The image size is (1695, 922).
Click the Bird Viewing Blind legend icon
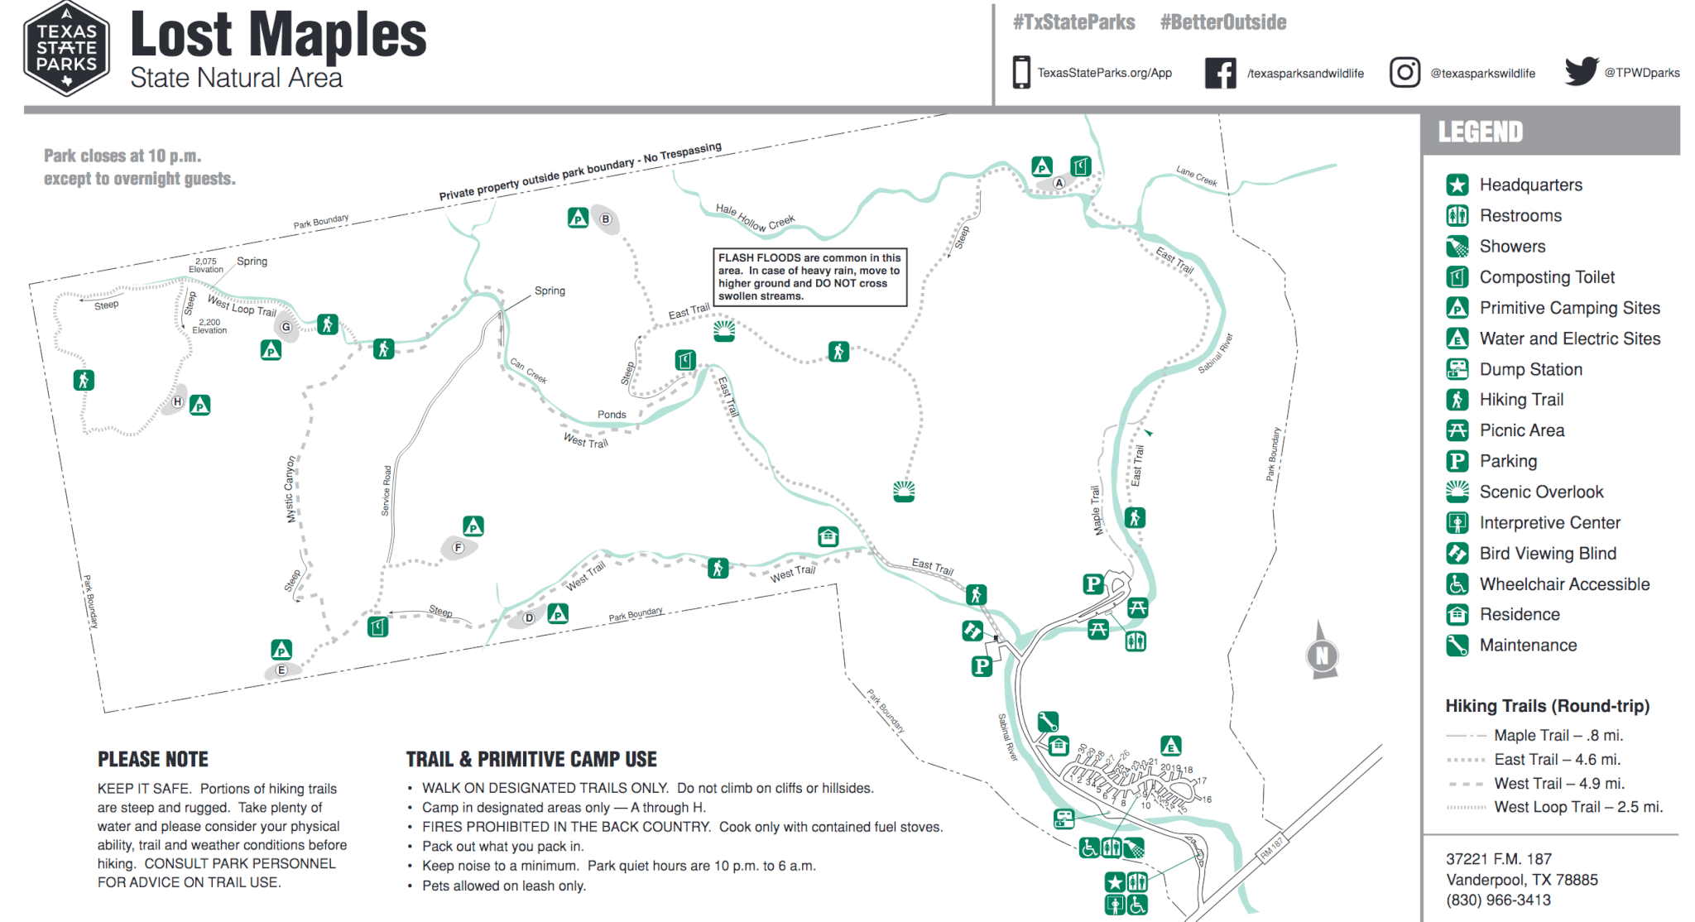[x=1457, y=553]
